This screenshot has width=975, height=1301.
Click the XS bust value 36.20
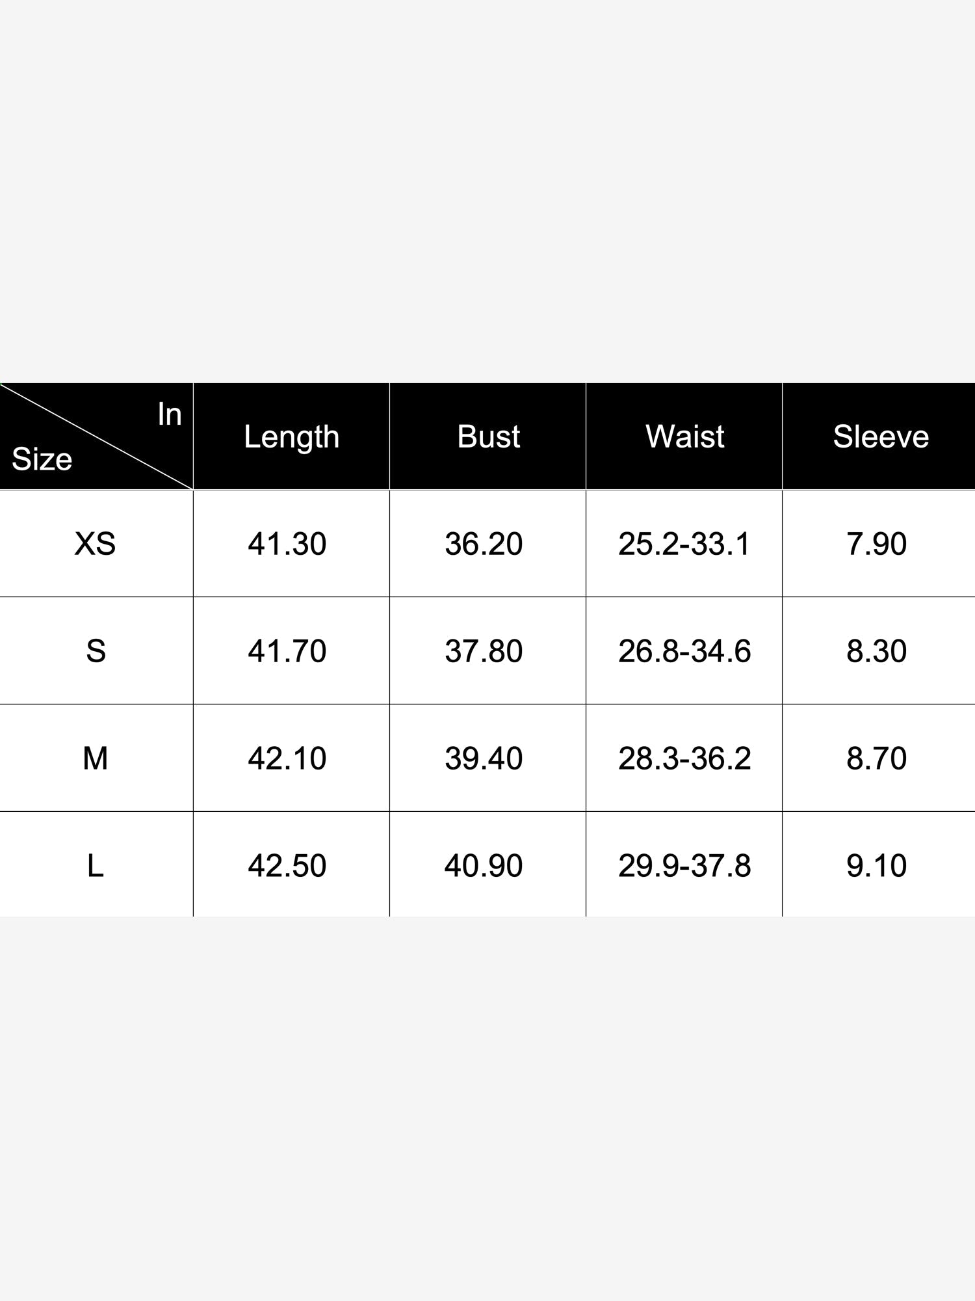point(484,544)
